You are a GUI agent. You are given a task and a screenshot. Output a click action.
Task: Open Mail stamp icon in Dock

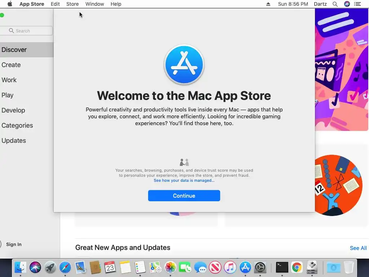pyautogui.click(x=80, y=268)
